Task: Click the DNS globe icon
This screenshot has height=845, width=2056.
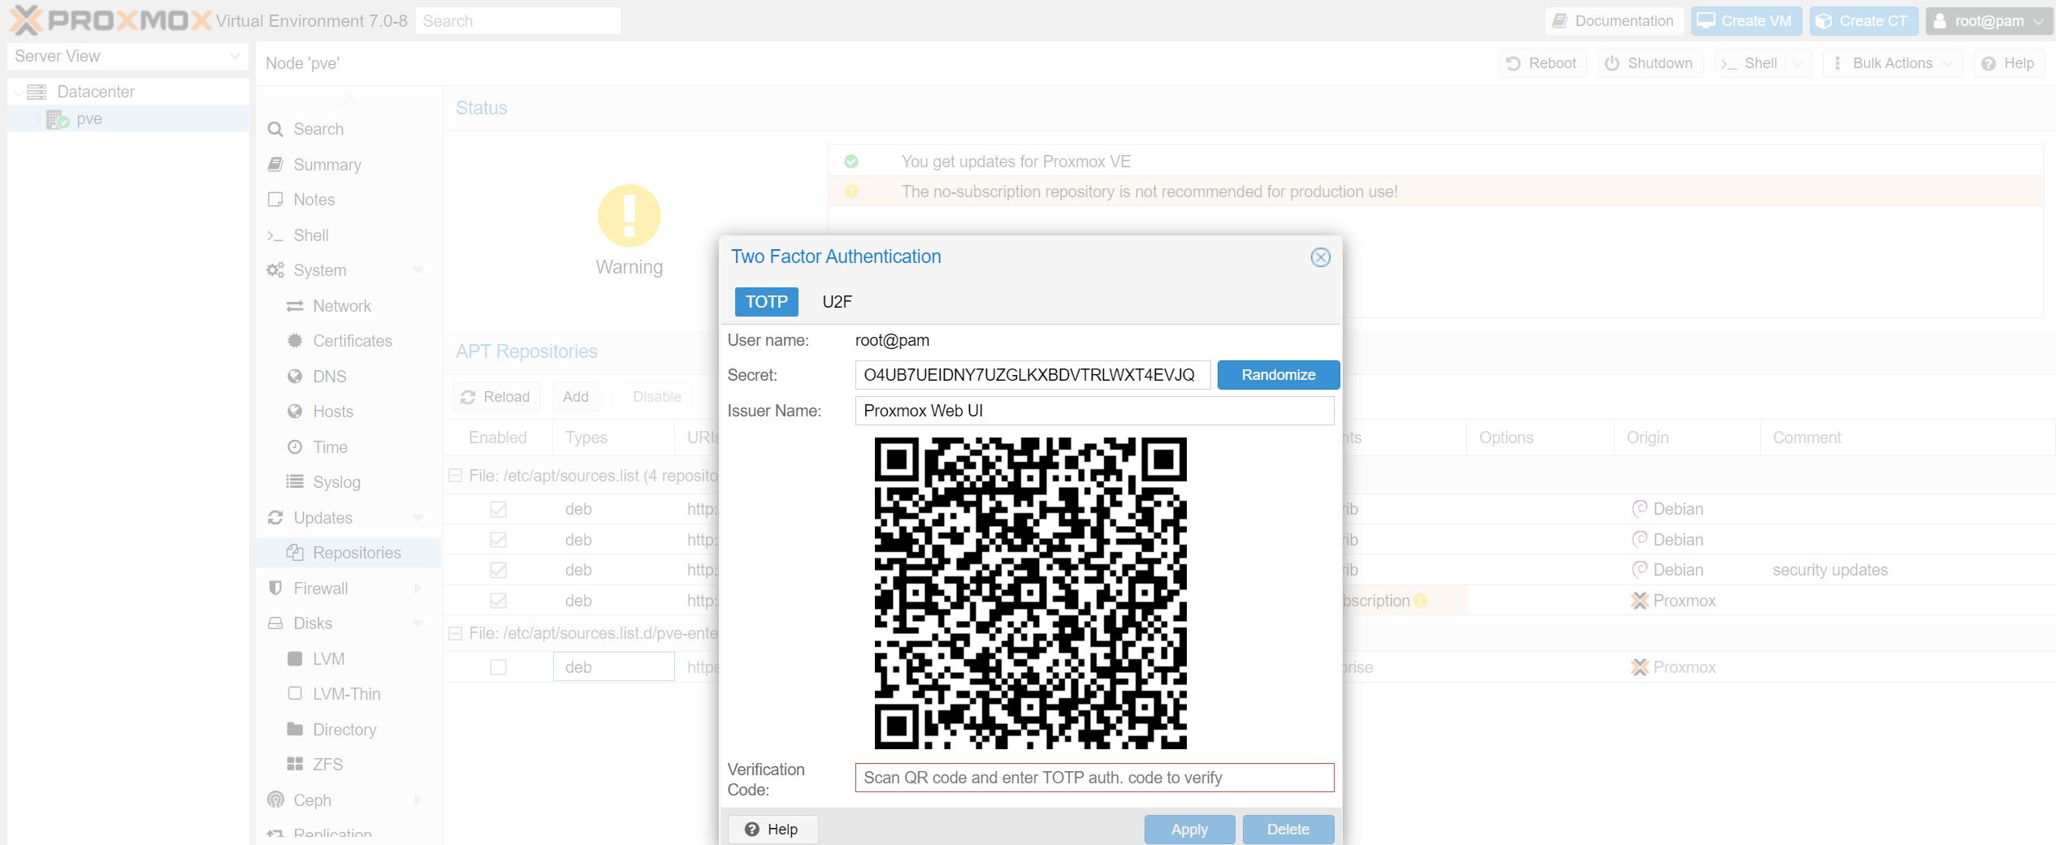Action: [x=295, y=377]
